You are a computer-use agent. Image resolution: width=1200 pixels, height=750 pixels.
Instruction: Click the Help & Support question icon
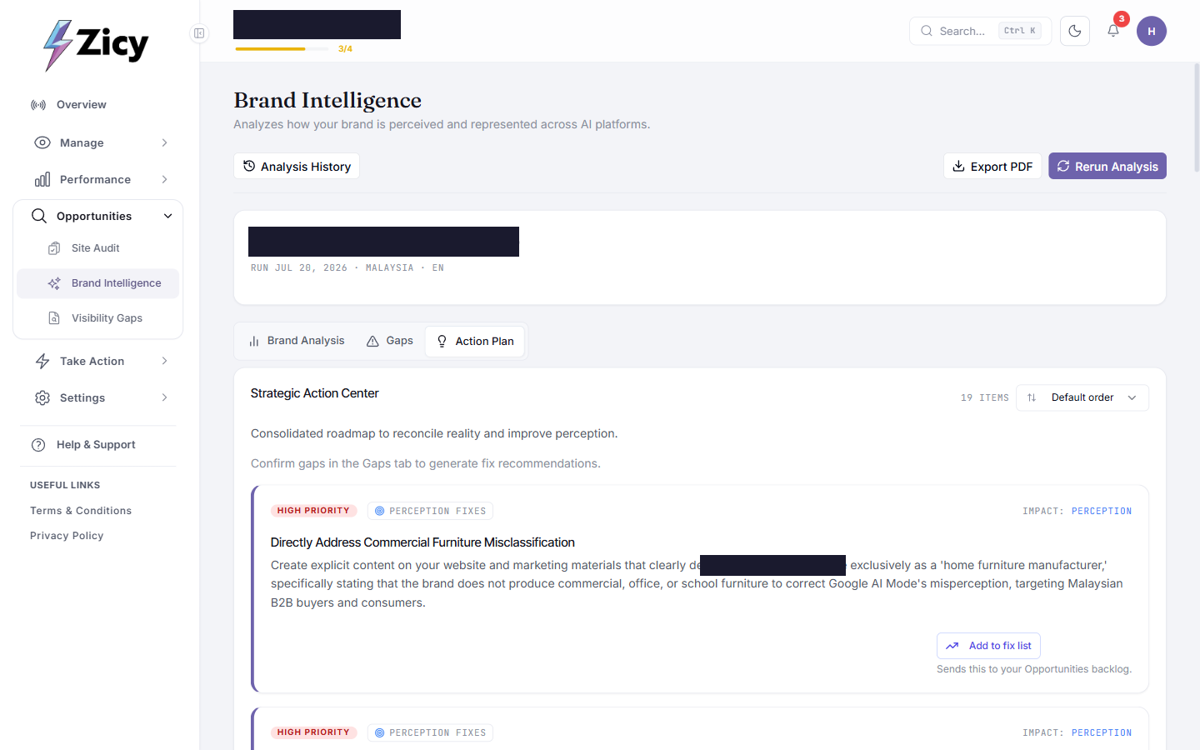tap(38, 445)
